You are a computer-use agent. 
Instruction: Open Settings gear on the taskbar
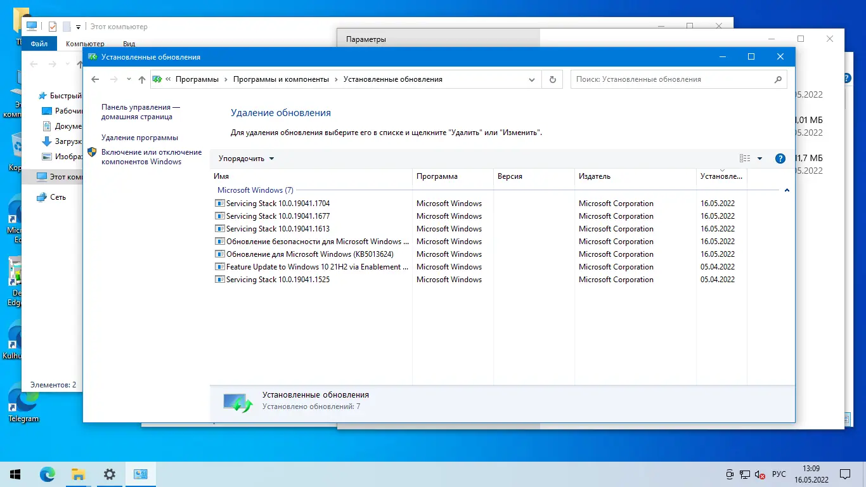[109, 474]
